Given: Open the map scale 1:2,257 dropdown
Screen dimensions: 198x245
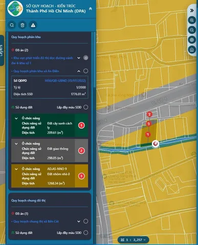Looking at the screenshot, I should (134, 240).
